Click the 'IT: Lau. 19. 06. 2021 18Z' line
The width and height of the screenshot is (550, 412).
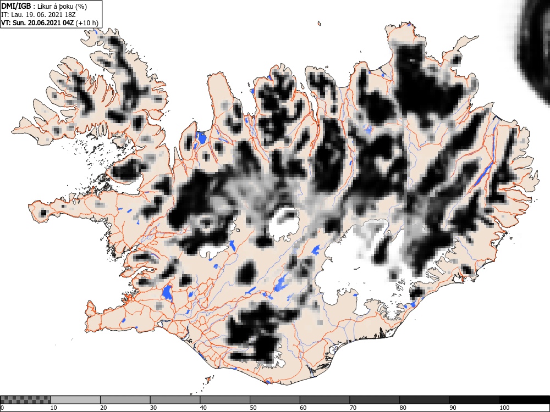(x=38, y=15)
